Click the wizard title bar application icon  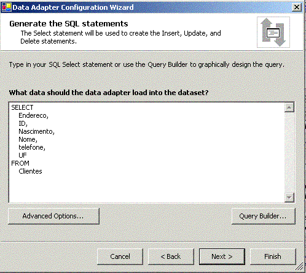[6, 7]
